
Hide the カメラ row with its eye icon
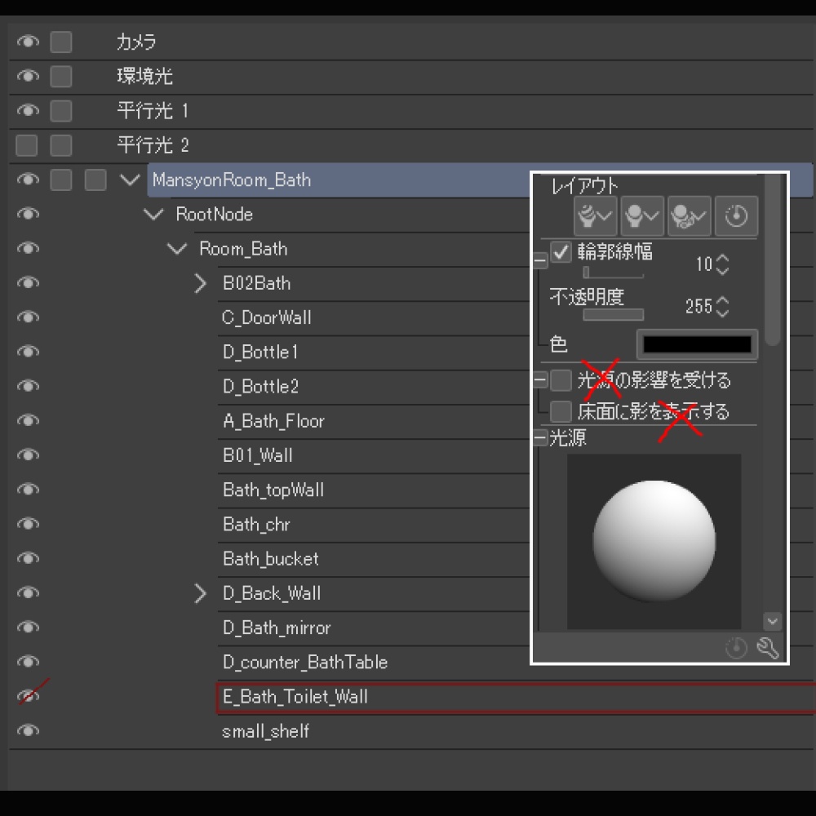pos(28,42)
